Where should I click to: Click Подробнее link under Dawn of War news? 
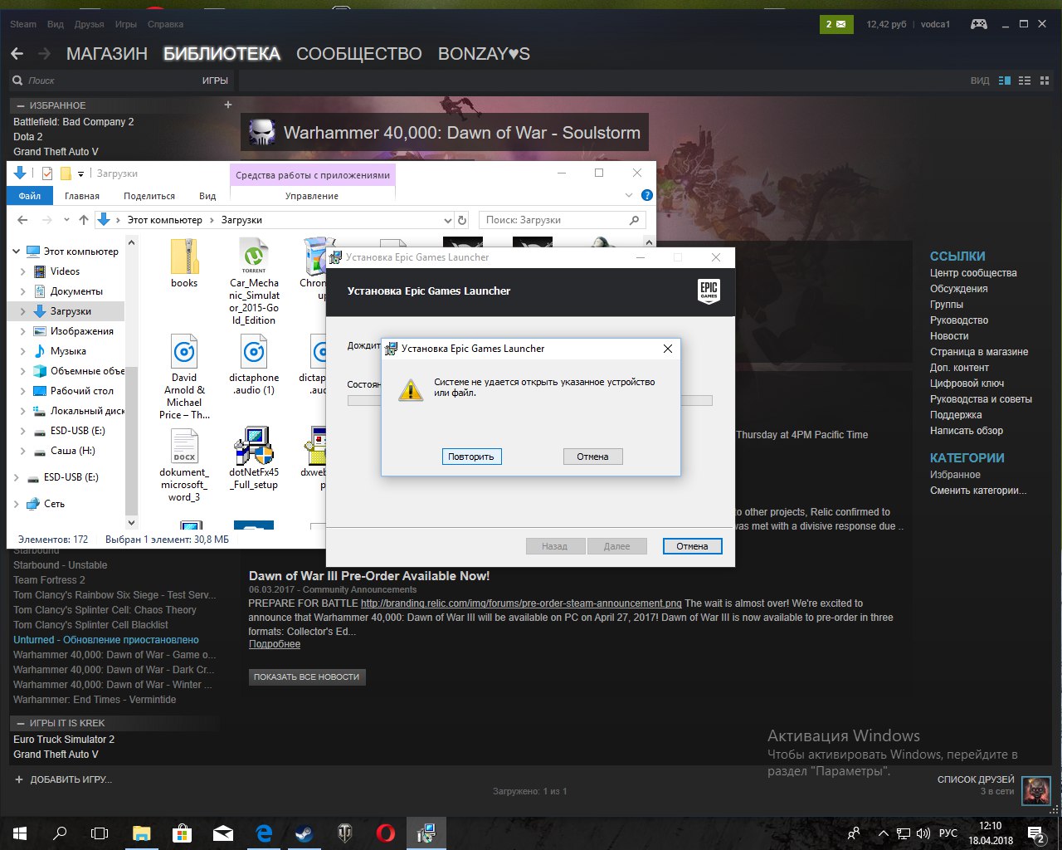coord(275,644)
